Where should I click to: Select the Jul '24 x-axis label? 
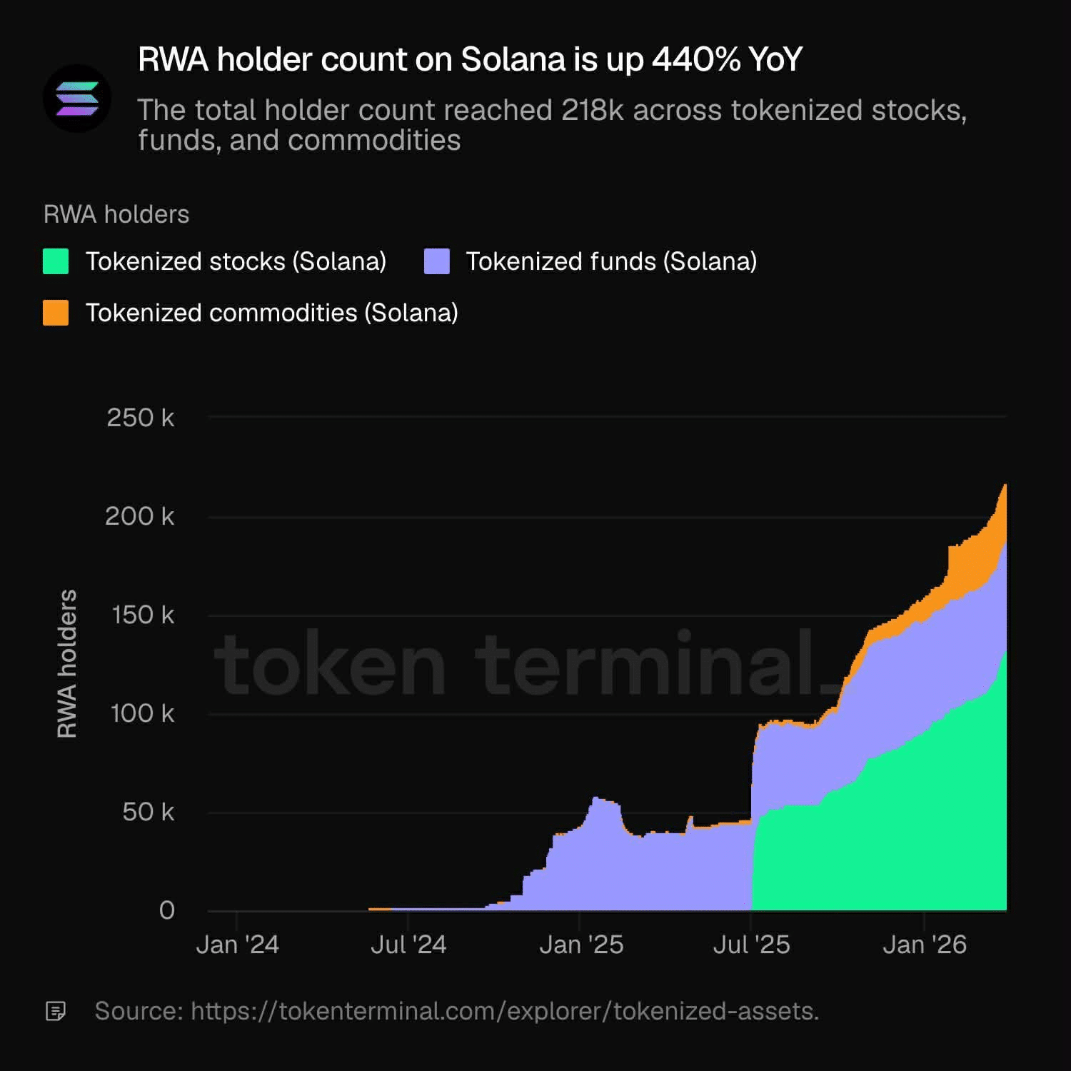408,945
